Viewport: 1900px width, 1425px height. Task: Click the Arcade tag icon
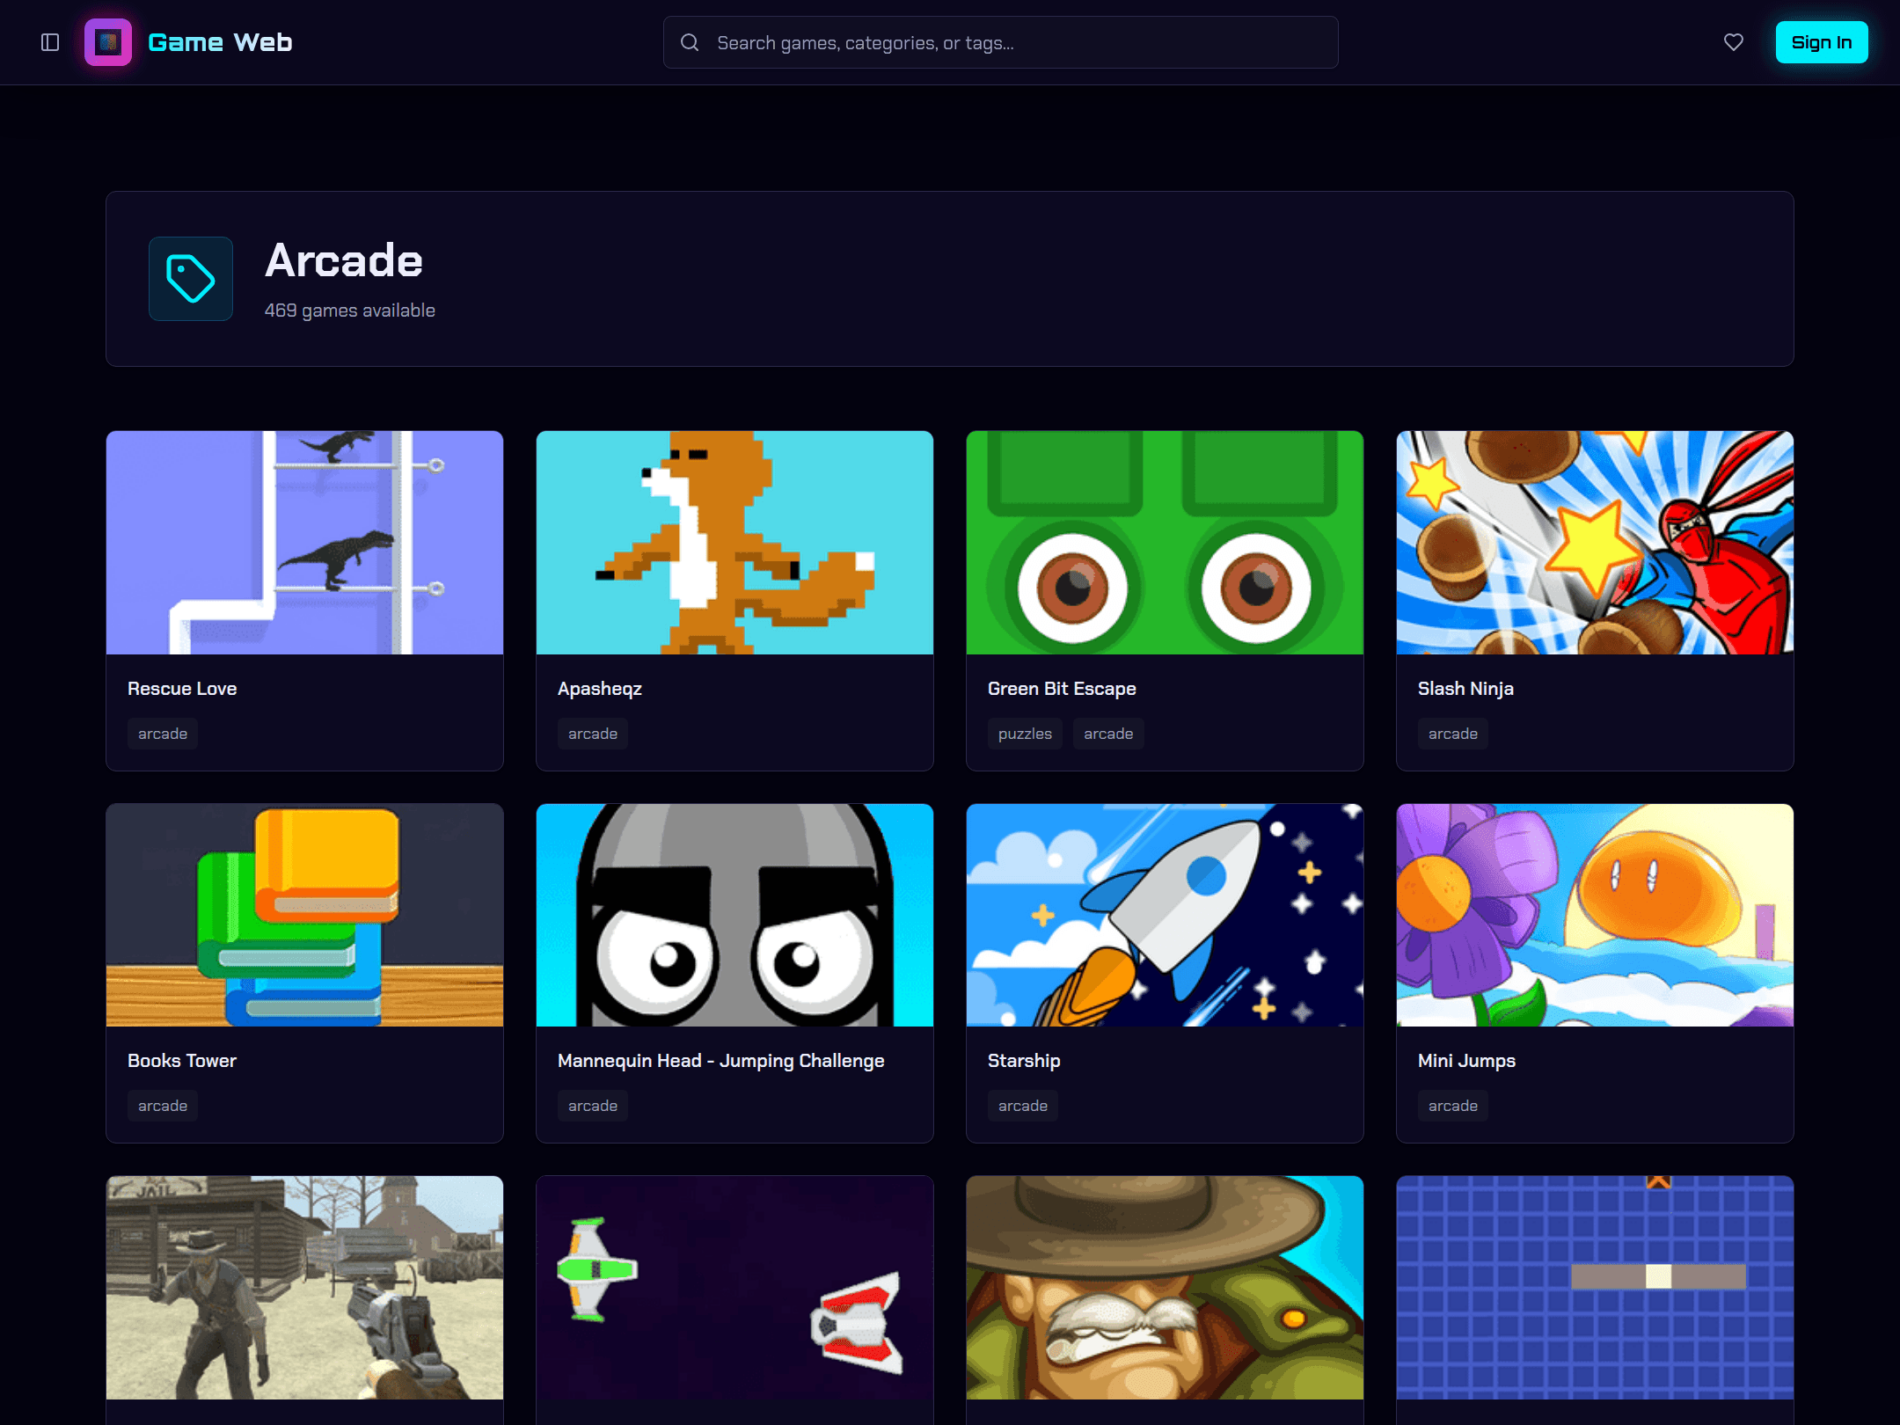[191, 279]
